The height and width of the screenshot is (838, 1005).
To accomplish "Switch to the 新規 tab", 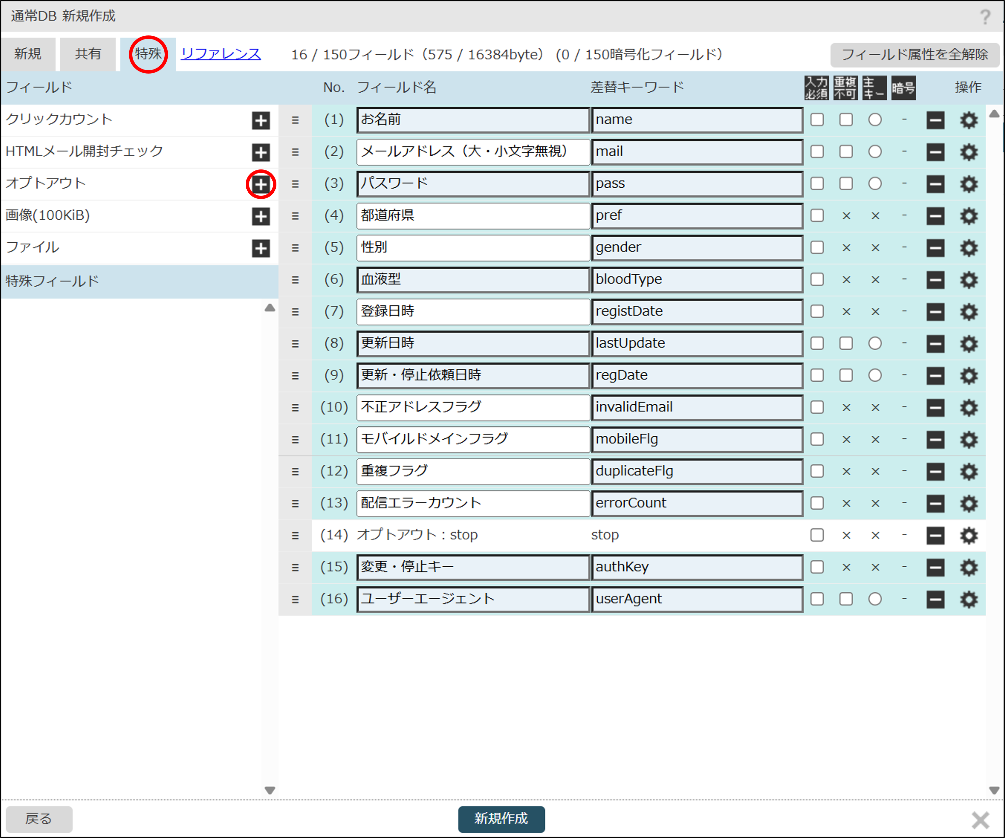I will coord(28,54).
